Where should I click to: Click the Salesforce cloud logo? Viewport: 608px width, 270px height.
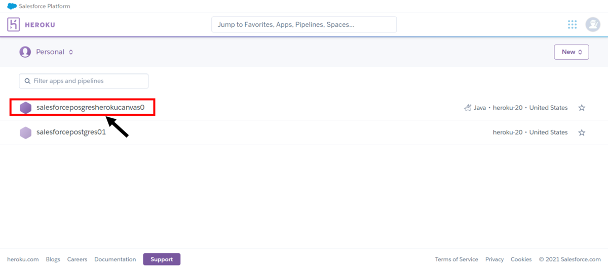[x=12, y=6]
